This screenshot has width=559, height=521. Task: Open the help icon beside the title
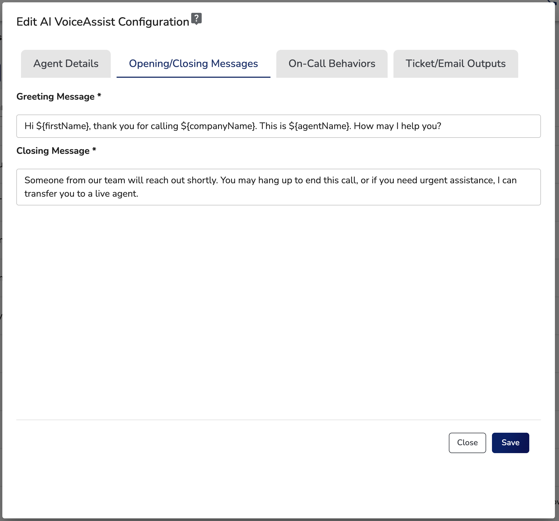(196, 19)
